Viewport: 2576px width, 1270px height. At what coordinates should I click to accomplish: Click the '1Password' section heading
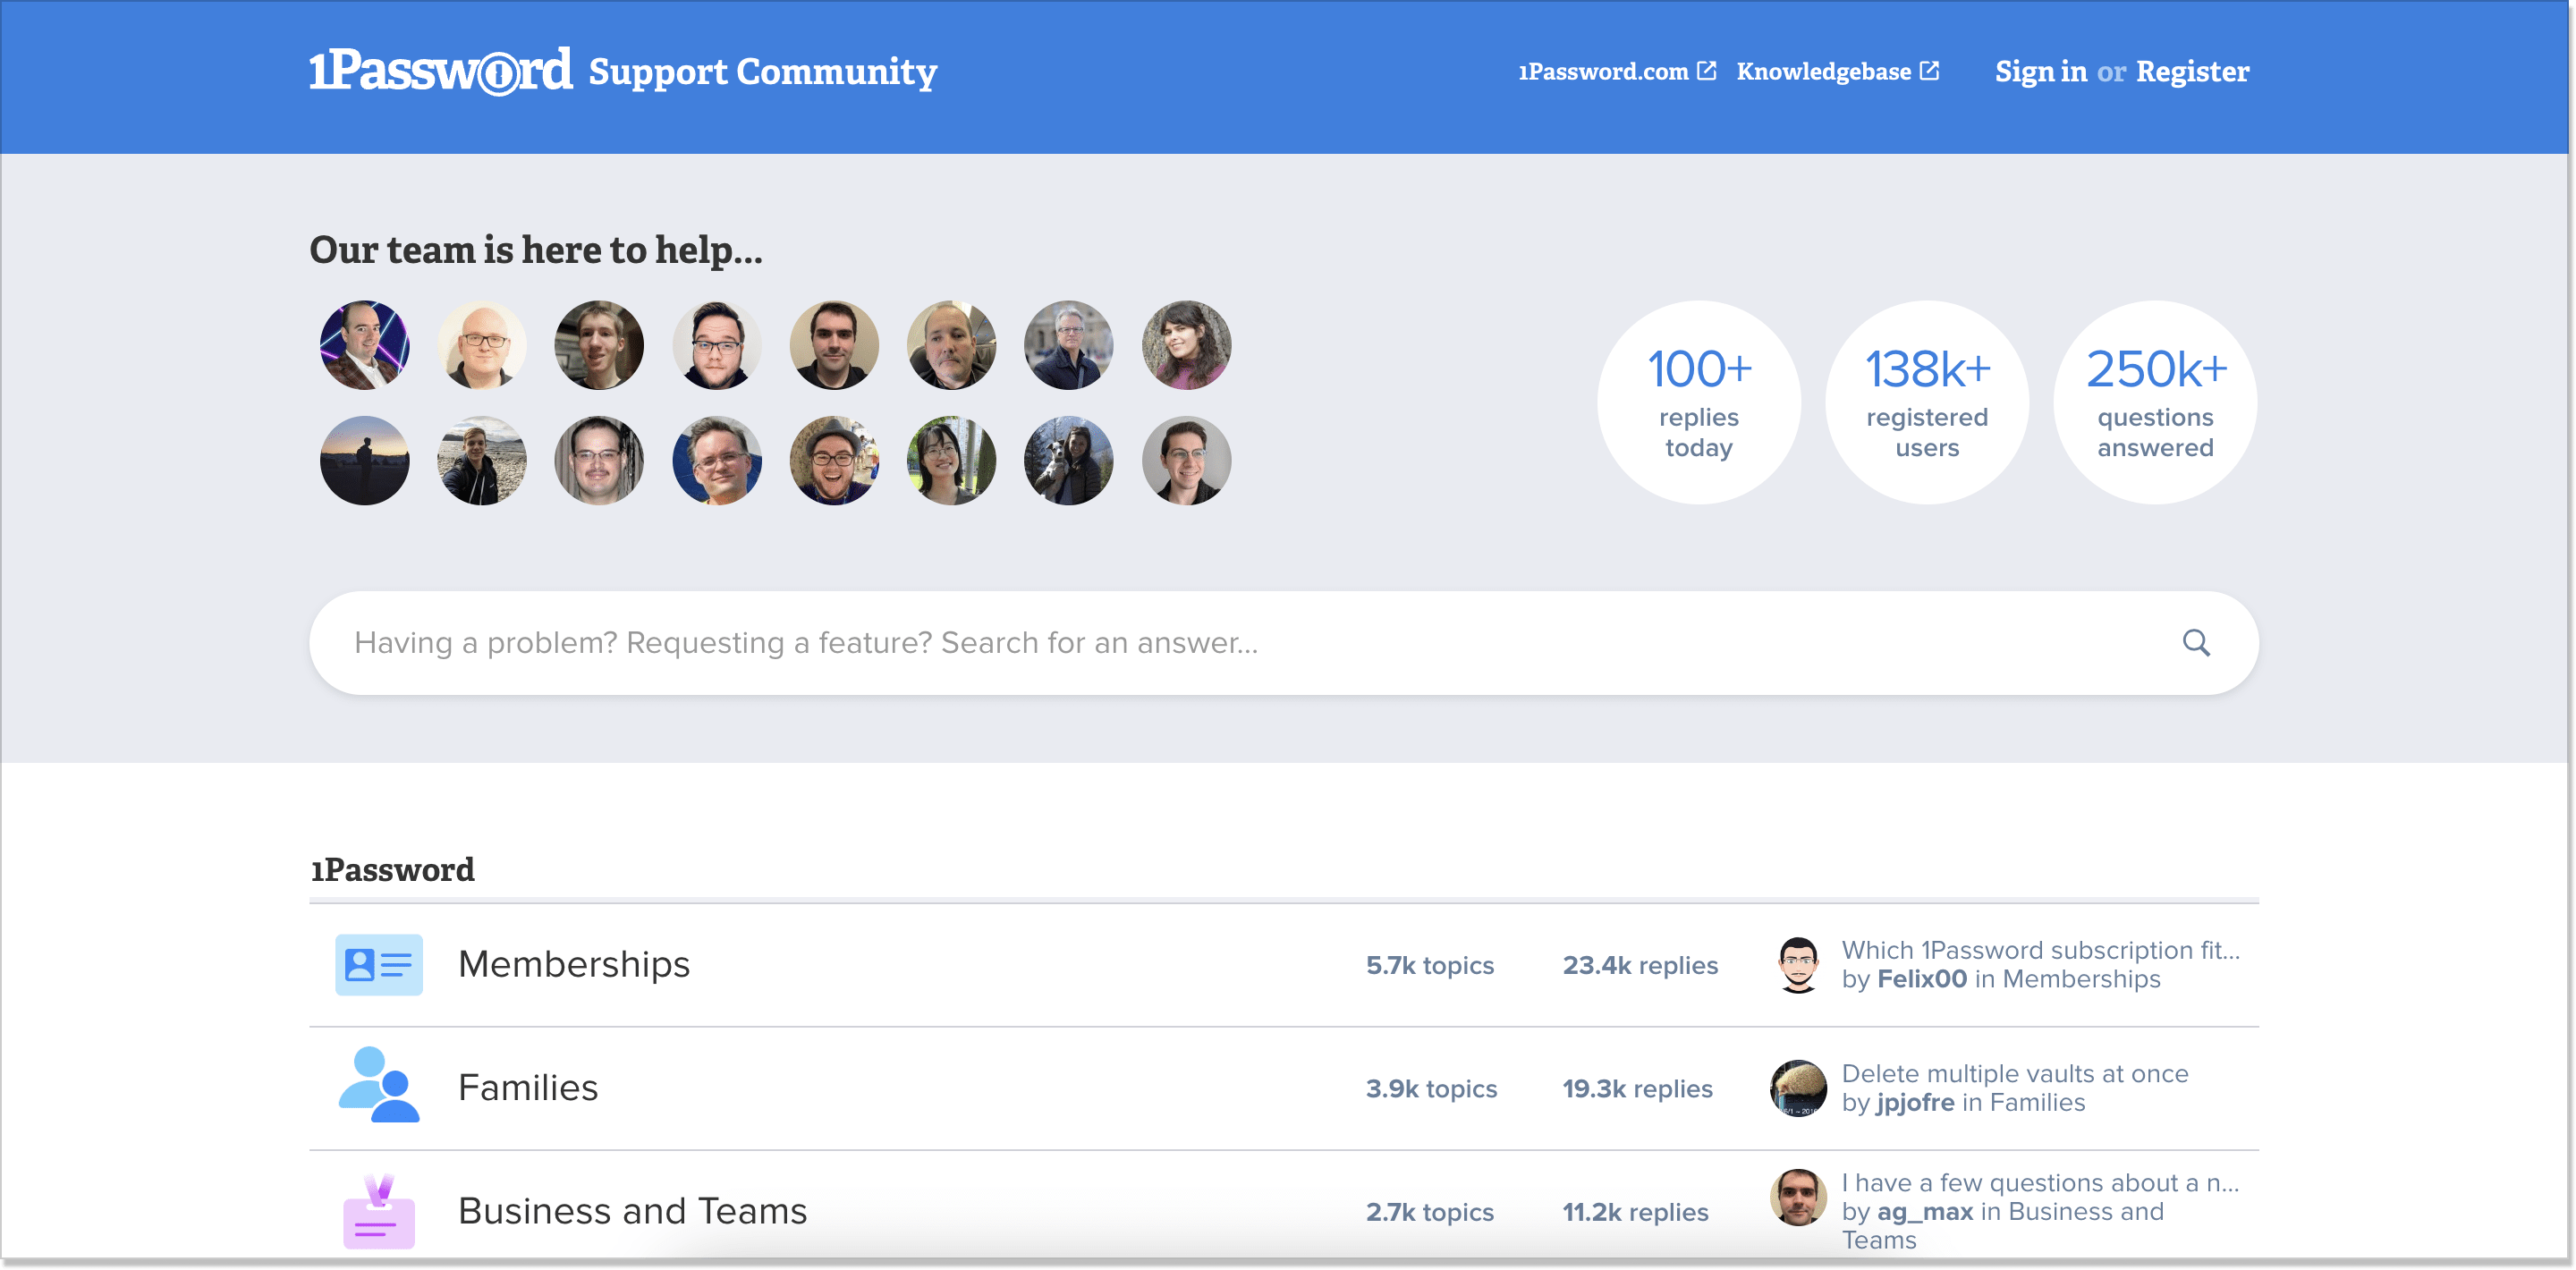[x=392, y=869]
